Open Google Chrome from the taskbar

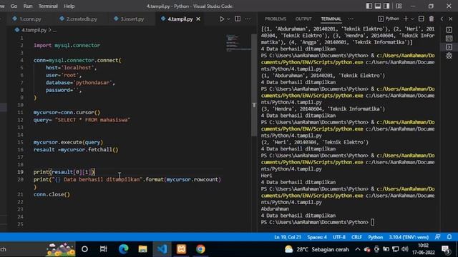(200, 249)
